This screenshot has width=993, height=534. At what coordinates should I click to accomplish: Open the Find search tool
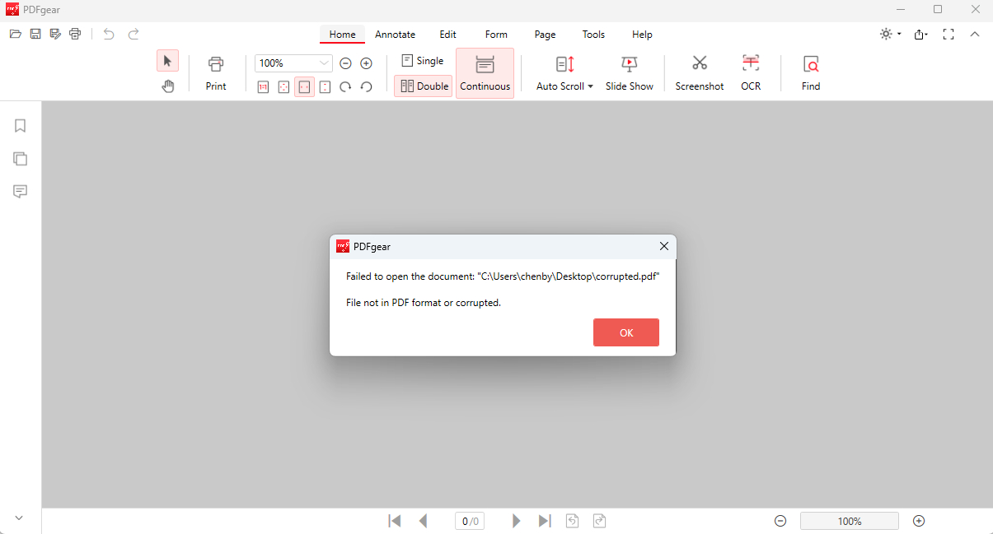click(x=811, y=73)
